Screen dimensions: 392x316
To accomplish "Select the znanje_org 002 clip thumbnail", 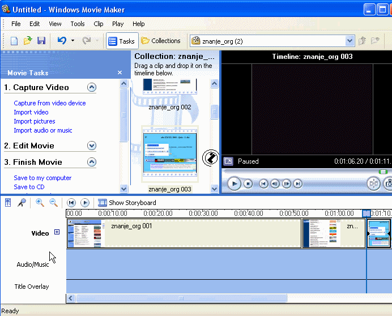I will pyautogui.click(x=170, y=87).
